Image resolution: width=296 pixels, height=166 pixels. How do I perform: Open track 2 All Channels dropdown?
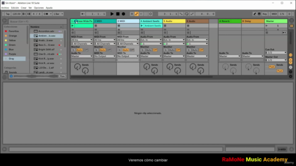click(x=105, y=44)
